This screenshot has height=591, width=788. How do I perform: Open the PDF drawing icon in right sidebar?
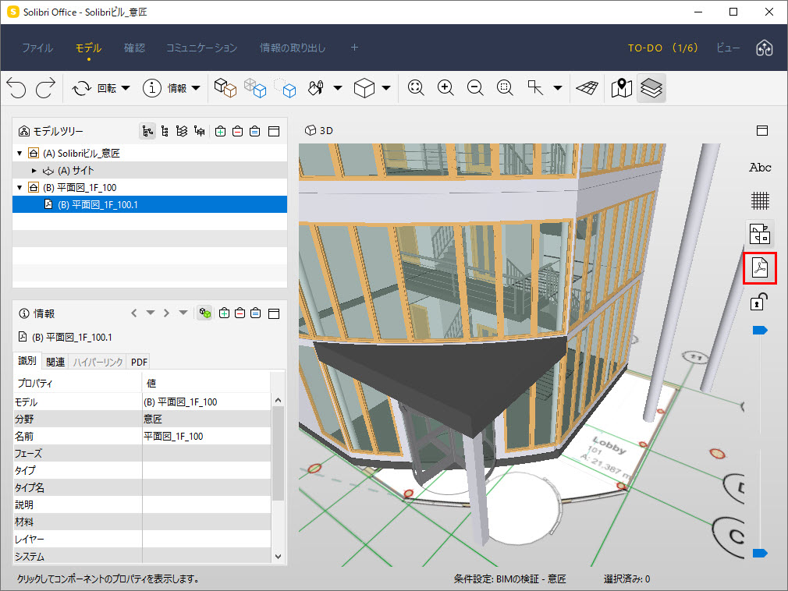click(x=760, y=267)
